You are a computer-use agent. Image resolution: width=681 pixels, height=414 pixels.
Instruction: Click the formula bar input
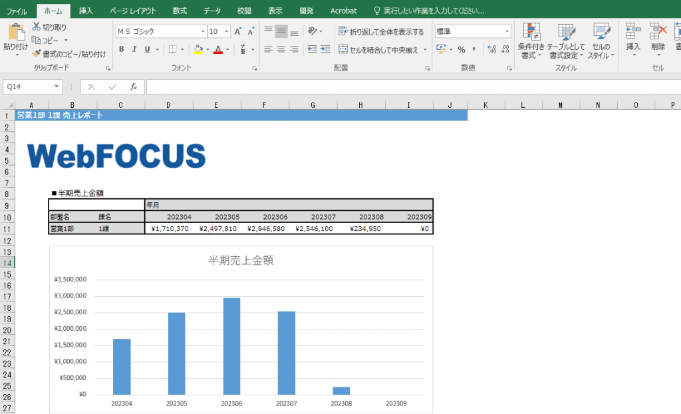point(414,87)
